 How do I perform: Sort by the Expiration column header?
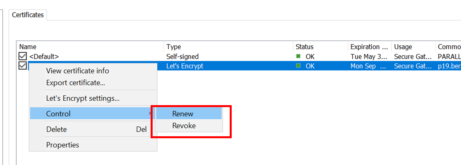click(370, 47)
